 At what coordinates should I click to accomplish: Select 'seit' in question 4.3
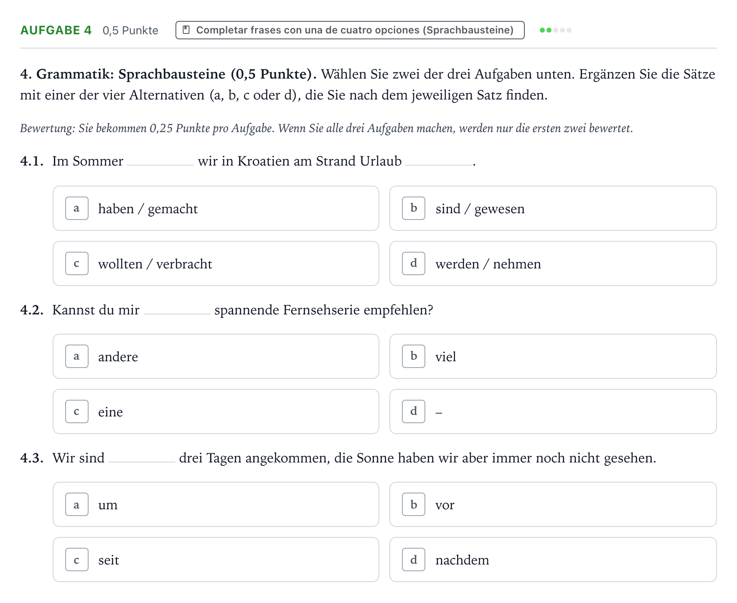tap(216, 560)
